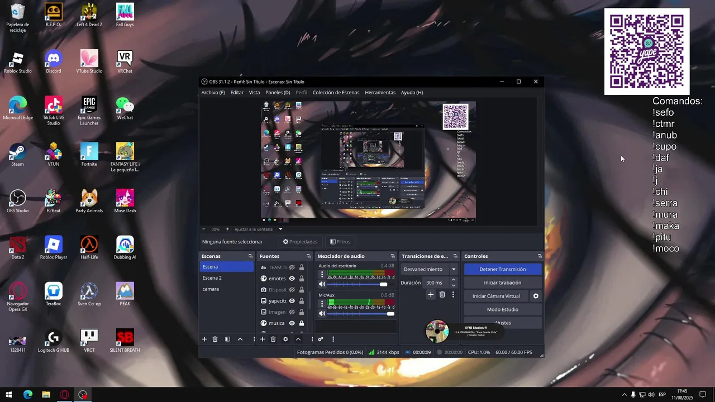
Task: Open TikTok LIVE Studio desktop icon
Action: click(x=54, y=111)
